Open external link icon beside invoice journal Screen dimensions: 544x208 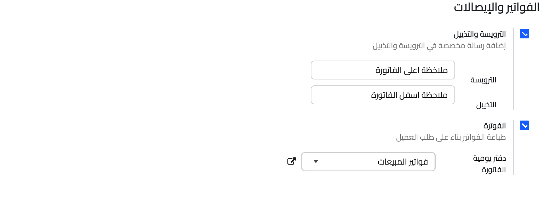[x=292, y=161]
